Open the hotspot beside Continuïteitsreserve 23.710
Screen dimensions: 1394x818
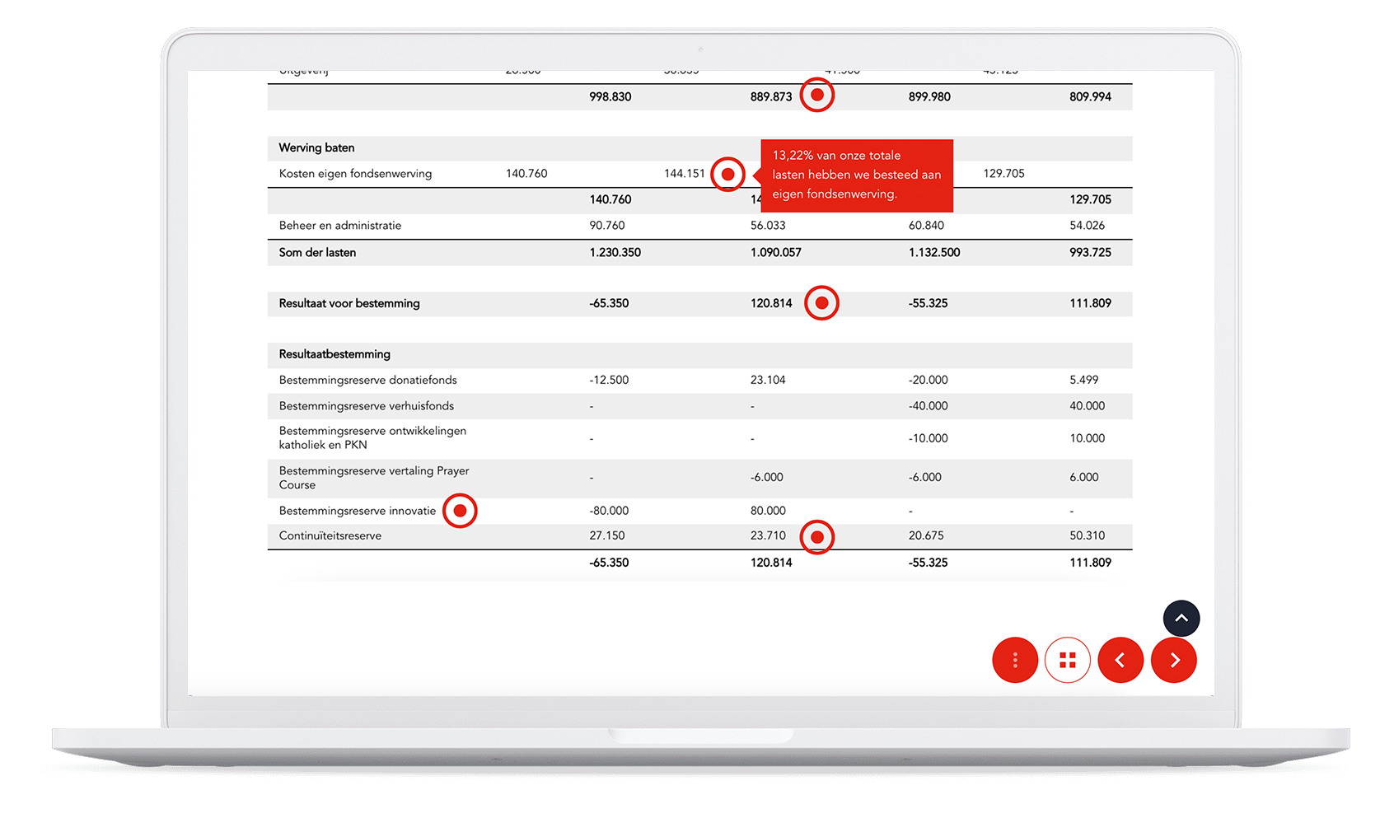pos(816,537)
